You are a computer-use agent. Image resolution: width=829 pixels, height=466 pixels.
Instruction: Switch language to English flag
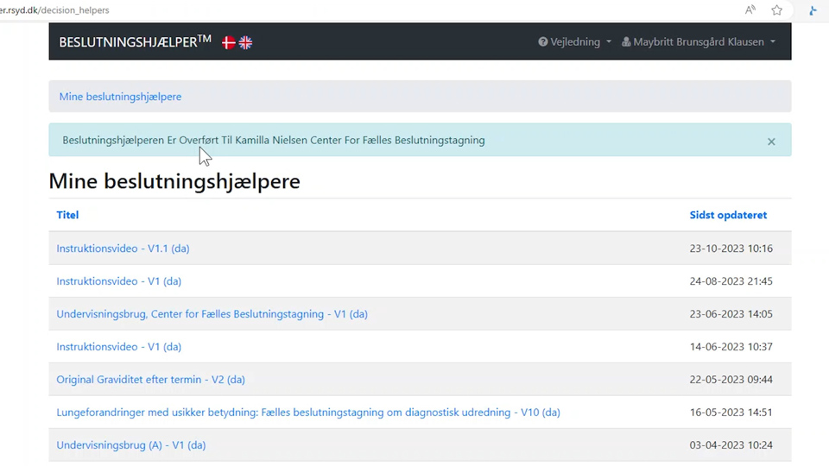point(246,42)
